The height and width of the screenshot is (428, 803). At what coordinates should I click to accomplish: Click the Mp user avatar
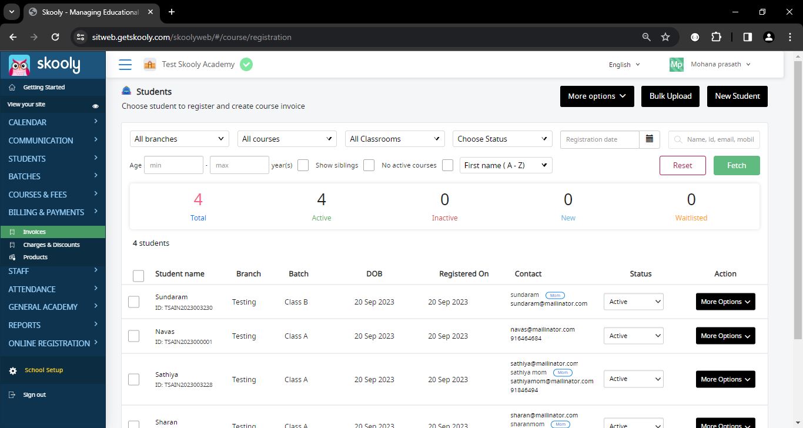(x=677, y=65)
